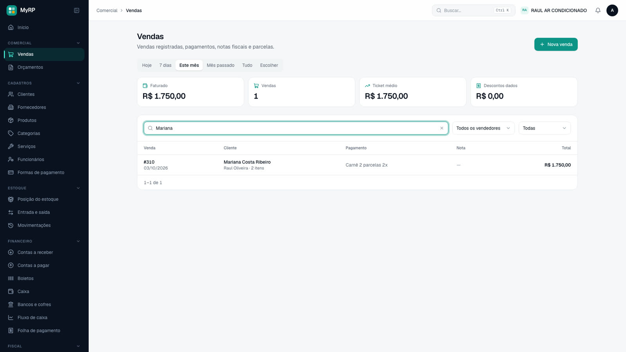Collapse the sidebar with the panel icon
The height and width of the screenshot is (352, 626).
tap(77, 11)
